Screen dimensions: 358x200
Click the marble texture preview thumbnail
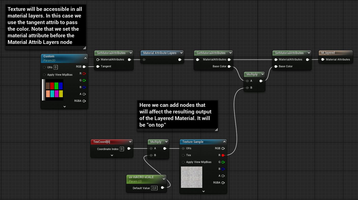192,177
